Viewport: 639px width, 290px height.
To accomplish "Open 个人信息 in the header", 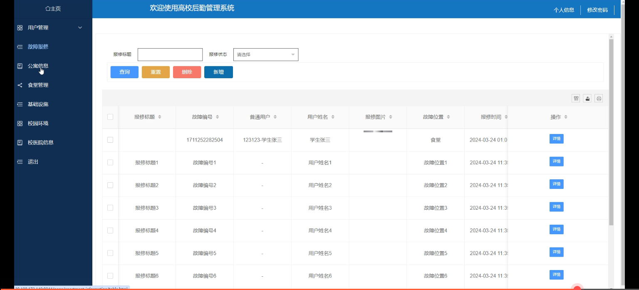I will click(564, 10).
